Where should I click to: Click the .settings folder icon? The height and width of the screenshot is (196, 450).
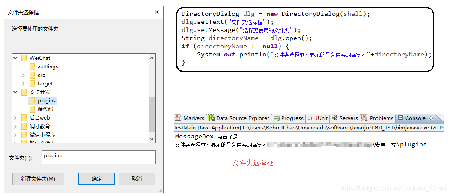pos(32,67)
